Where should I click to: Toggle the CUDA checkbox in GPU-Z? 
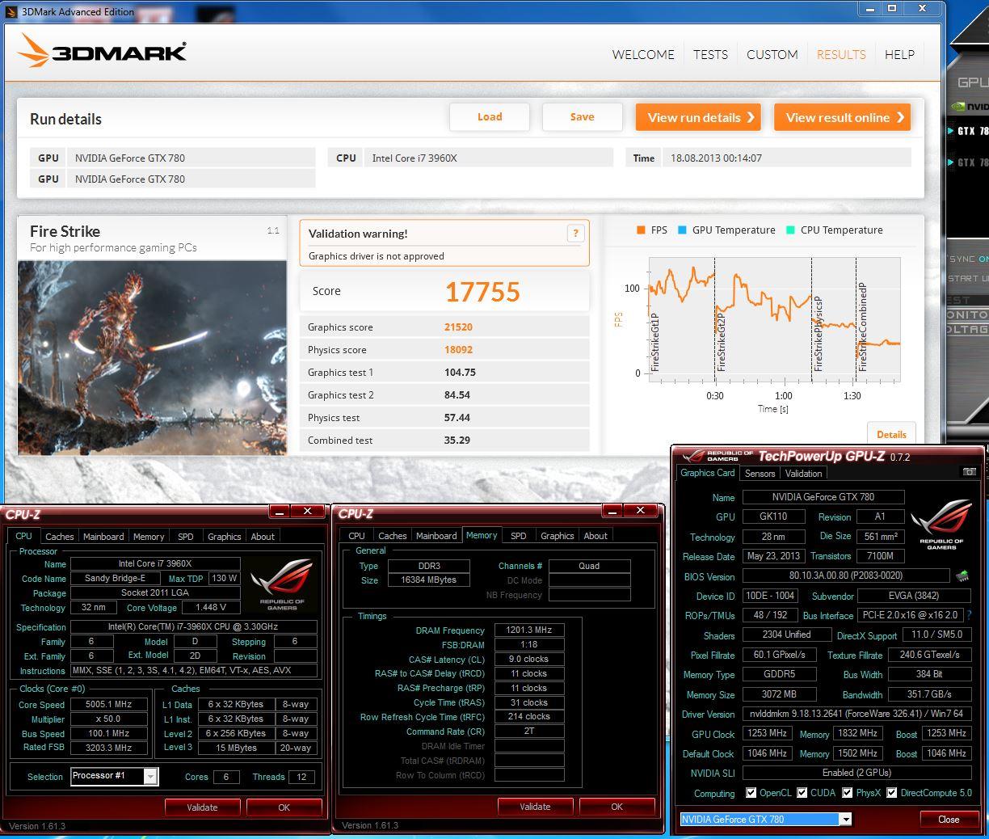coord(802,793)
